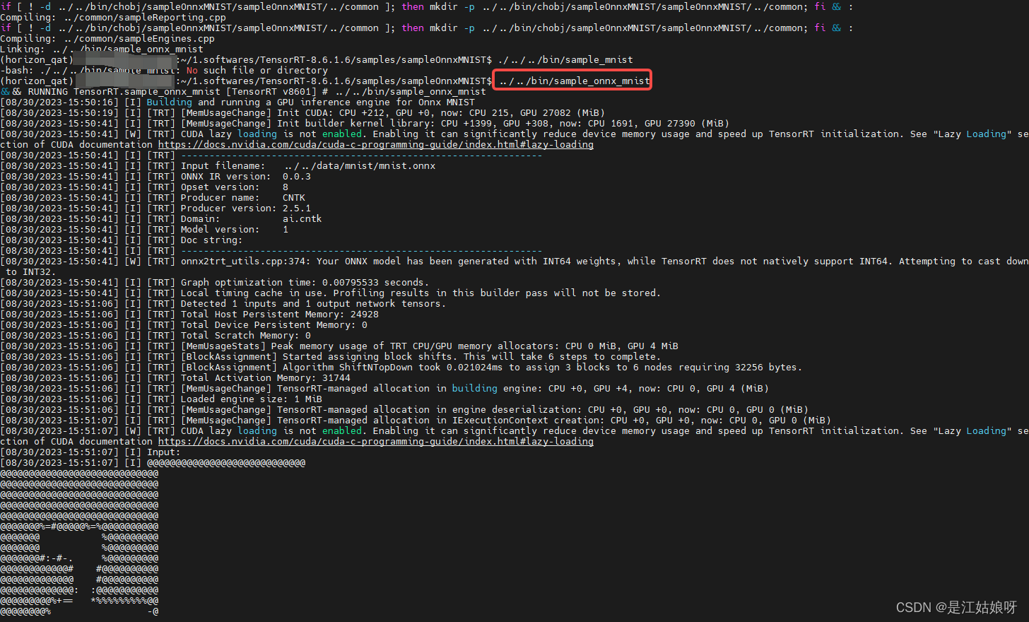Click the 'Opset version: 8' line
Viewport: 1029px width, 622px height.
144,187
